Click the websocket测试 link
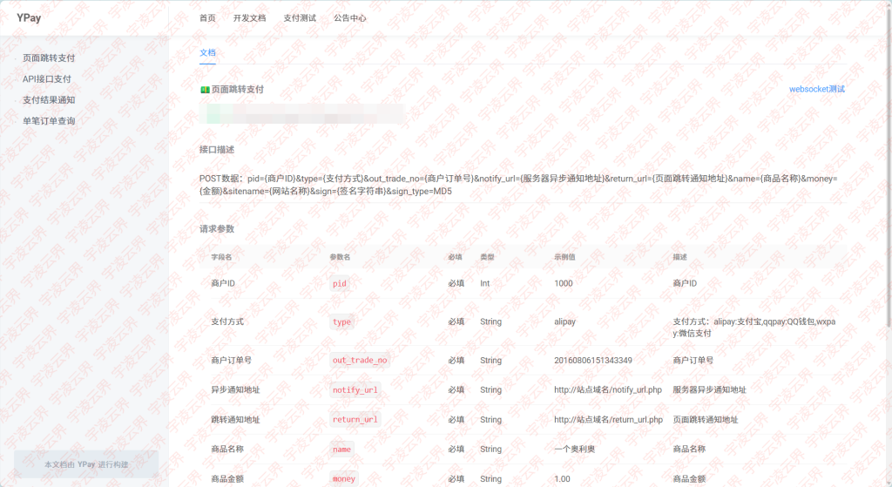 pyautogui.click(x=817, y=90)
